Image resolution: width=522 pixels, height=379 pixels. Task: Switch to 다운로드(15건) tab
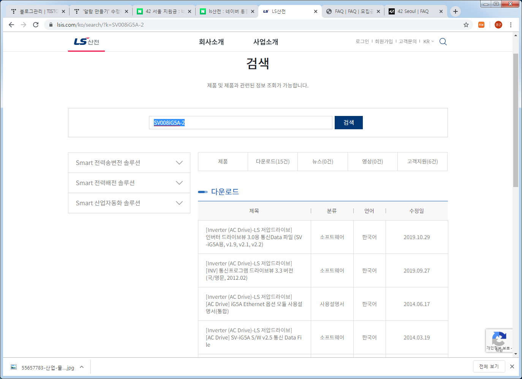click(x=273, y=162)
